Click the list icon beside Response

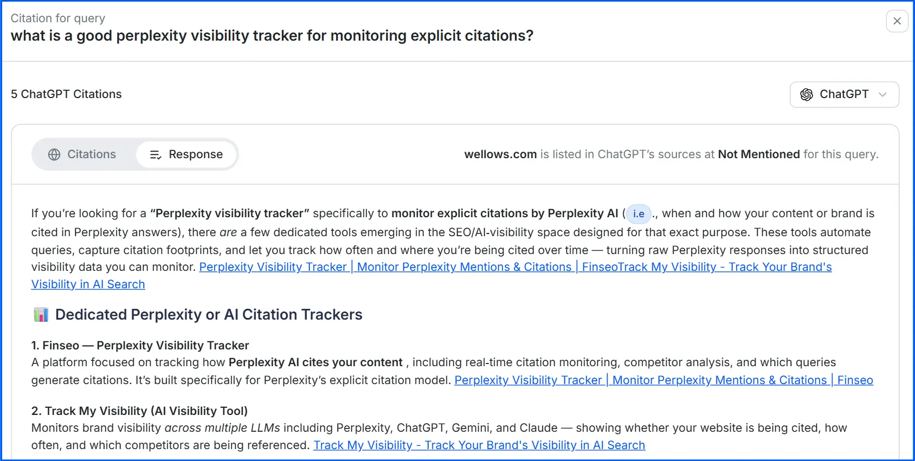pyautogui.click(x=154, y=154)
